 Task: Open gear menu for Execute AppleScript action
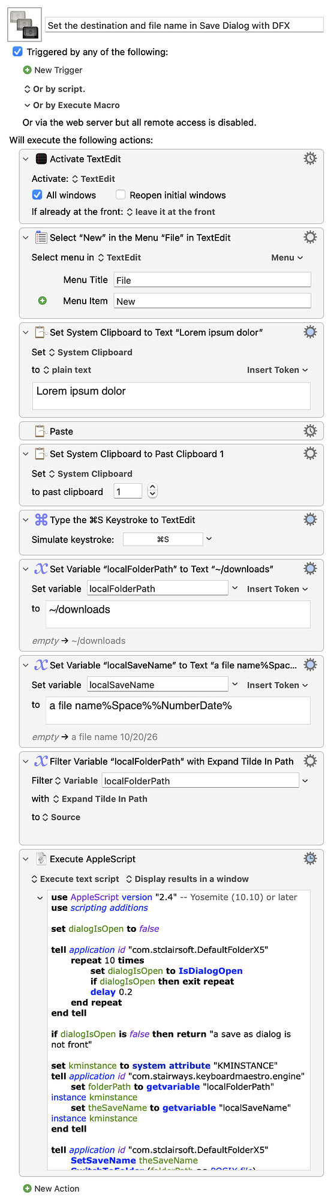310,859
